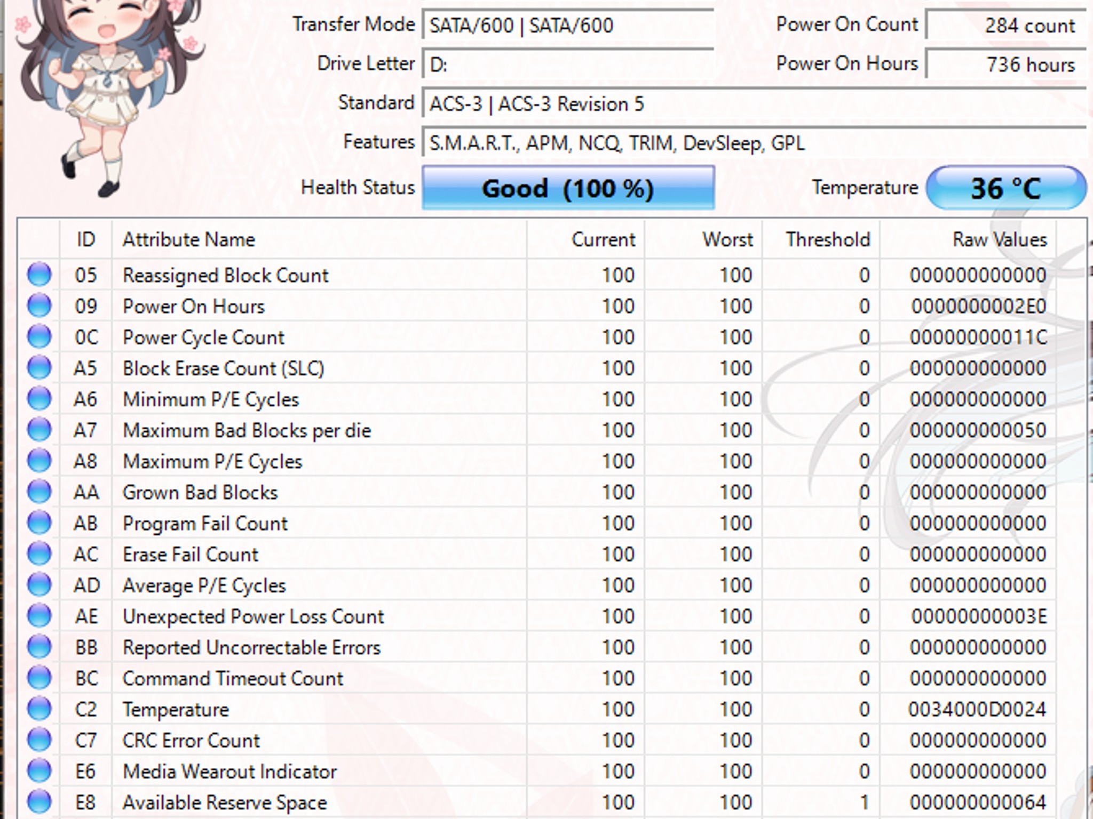Select the Media Wearout Indicator attribute name

tap(229, 771)
